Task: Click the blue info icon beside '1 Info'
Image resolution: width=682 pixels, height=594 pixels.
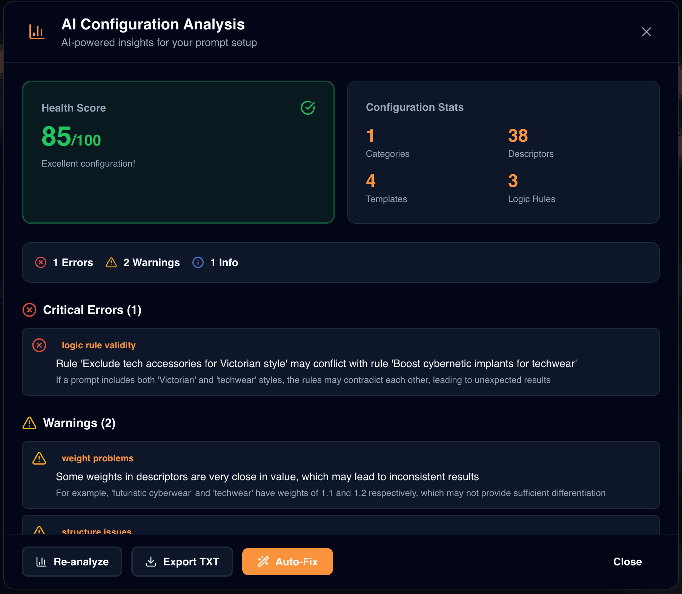Action: (198, 262)
